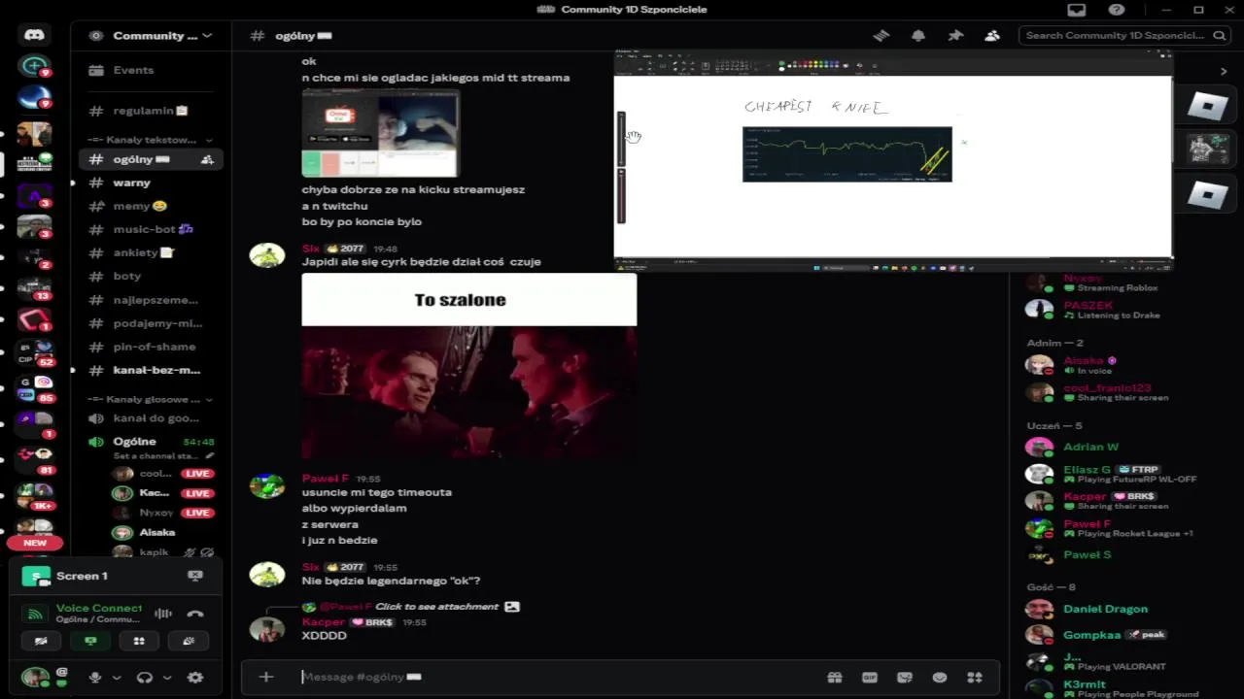This screenshot has width=1244, height=699.
Task: Click to see attachment reply link
Action: [x=436, y=607]
